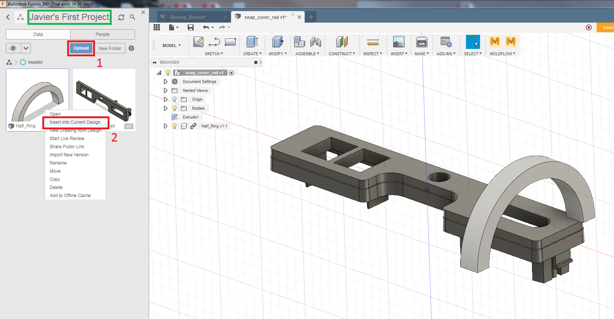The image size is (614, 319).
Task: Undo the last action
Action: pos(206,27)
